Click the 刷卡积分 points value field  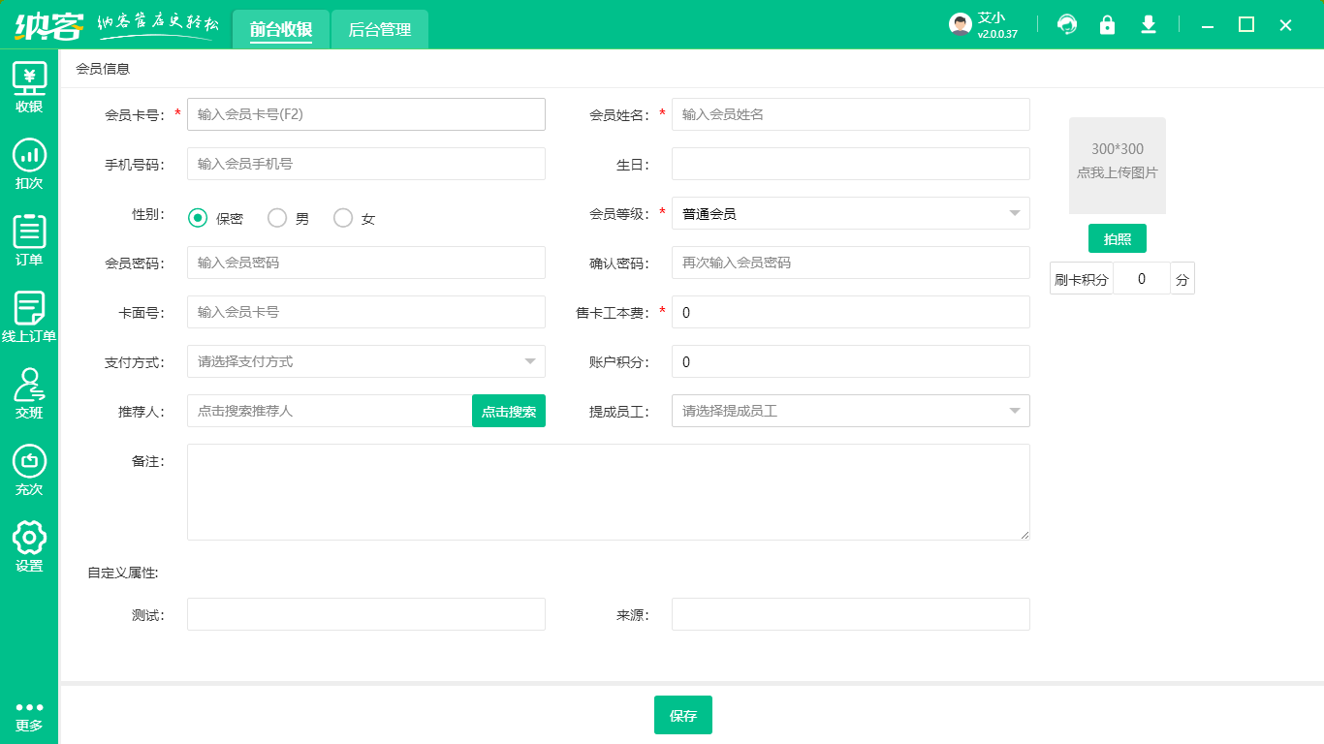click(1141, 278)
